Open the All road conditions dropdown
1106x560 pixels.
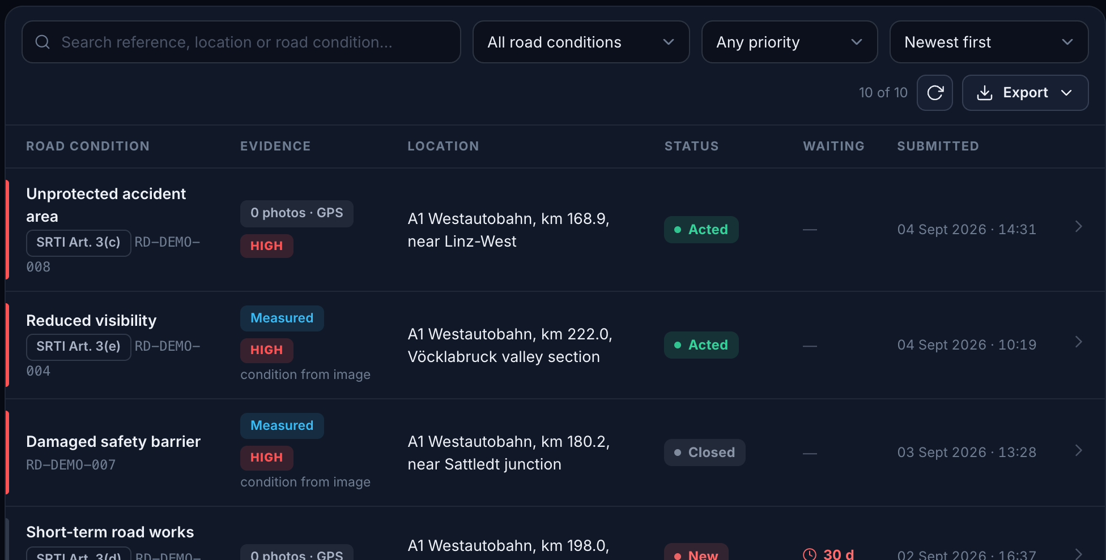point(581,42)
